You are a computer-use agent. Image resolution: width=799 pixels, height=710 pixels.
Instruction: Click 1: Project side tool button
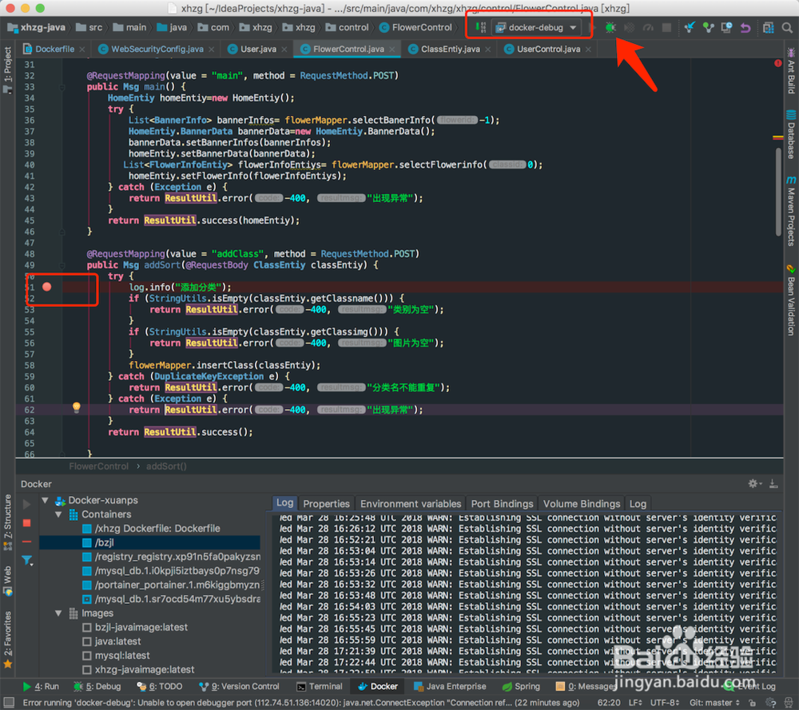8,70
